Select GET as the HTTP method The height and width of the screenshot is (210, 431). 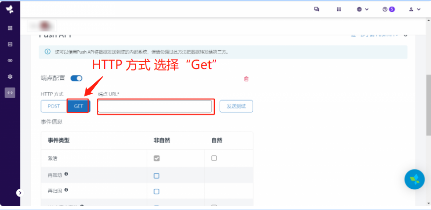tap(78, 106)
